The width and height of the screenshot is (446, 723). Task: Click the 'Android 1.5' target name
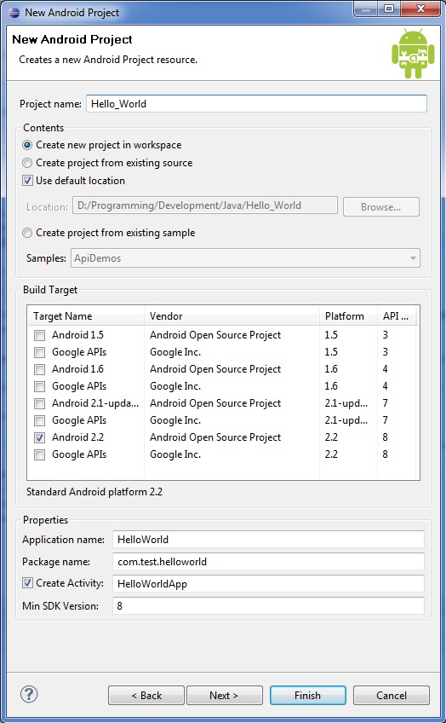tap(77, 335)
